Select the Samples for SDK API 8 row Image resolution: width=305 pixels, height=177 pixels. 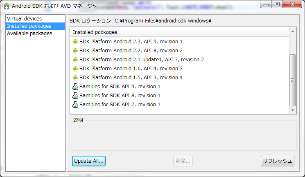coord(180,96)
